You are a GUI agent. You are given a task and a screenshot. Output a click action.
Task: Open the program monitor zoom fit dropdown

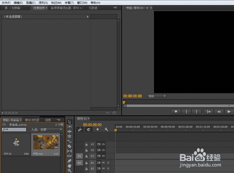click(x=157, y=96)
